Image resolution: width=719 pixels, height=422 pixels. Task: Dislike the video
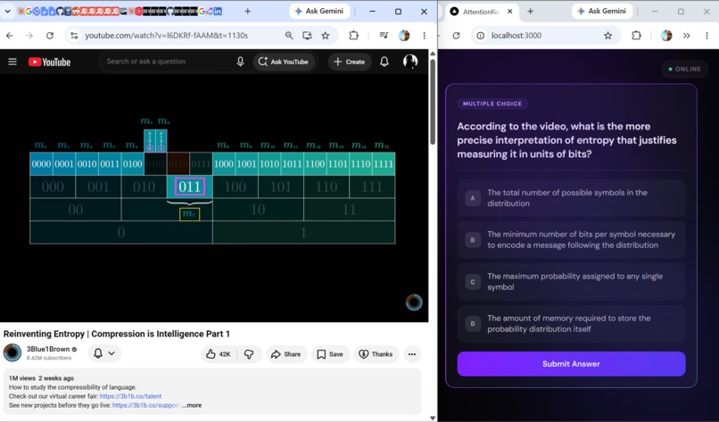click(249, 354)
